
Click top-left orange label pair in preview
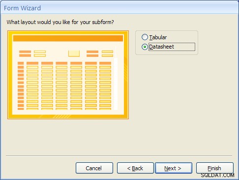coord(25,53)
